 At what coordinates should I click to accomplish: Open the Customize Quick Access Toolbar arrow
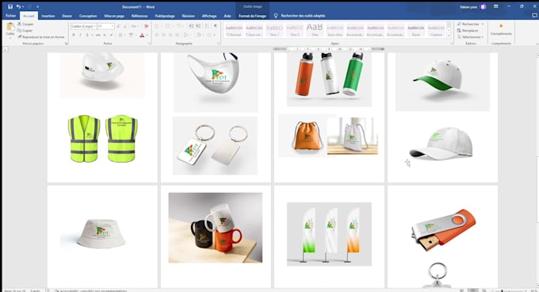[37, 6]
